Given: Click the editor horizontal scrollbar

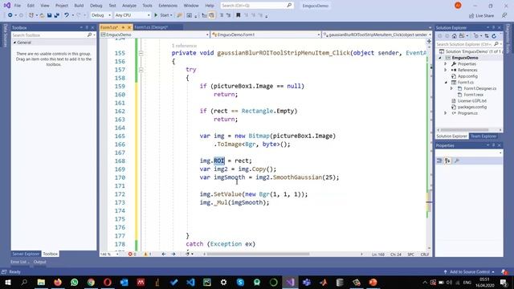Looking at the screenshot, I should tap(258, 254).
